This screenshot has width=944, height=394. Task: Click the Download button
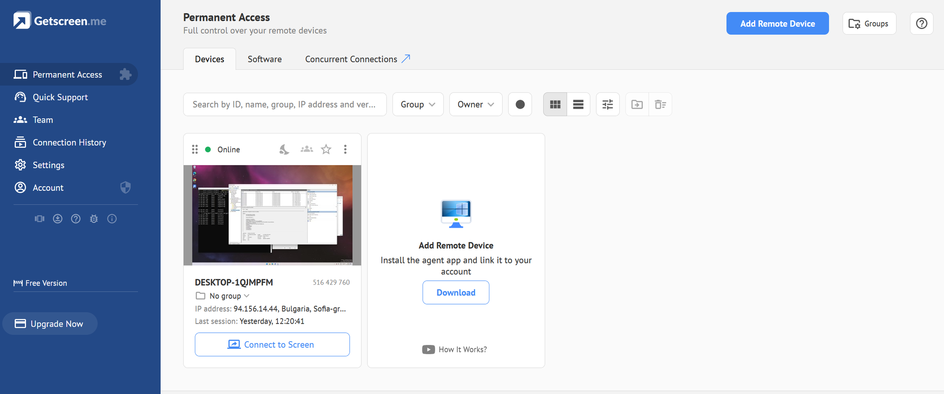coord(456,292)
